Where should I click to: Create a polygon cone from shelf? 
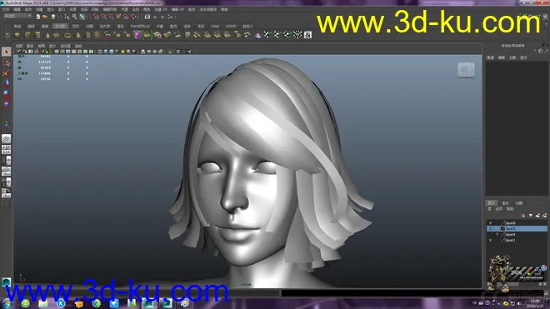(x=47, y=35)
